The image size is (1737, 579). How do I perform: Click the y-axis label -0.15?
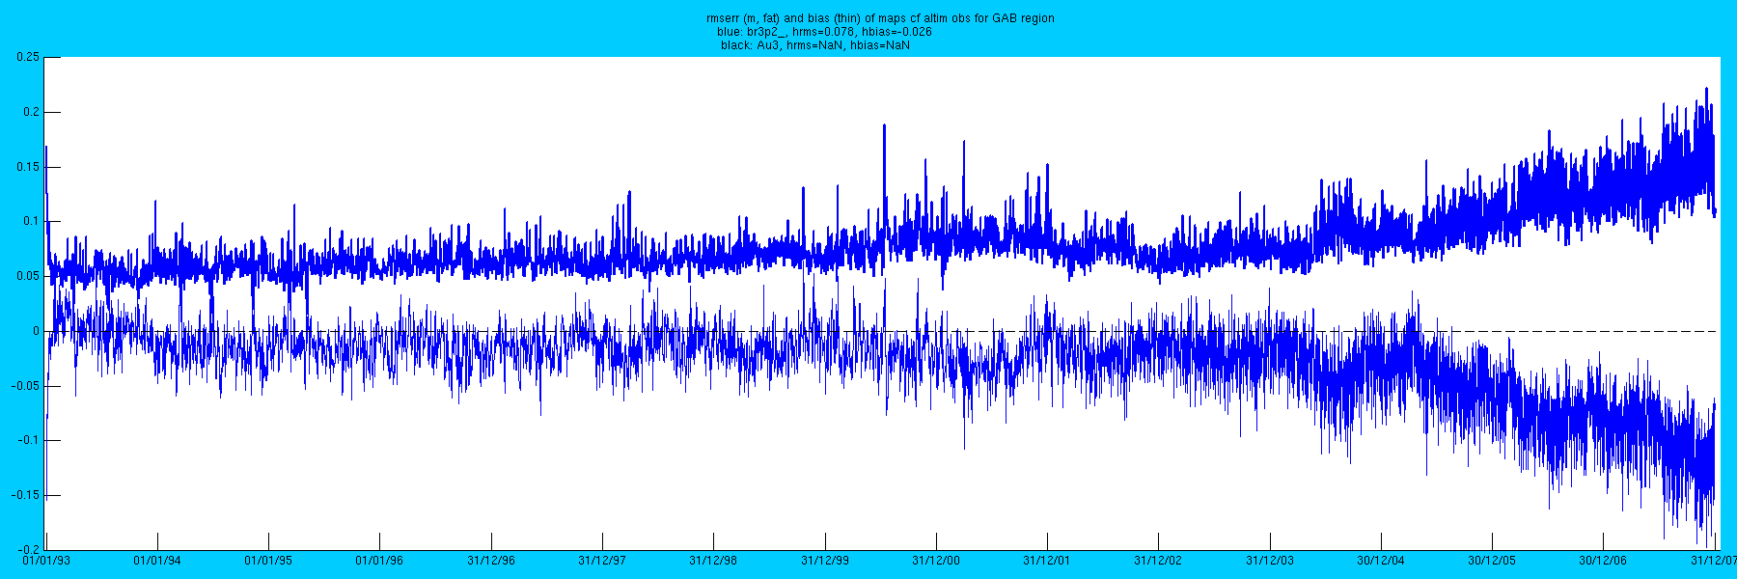point(26,495)
